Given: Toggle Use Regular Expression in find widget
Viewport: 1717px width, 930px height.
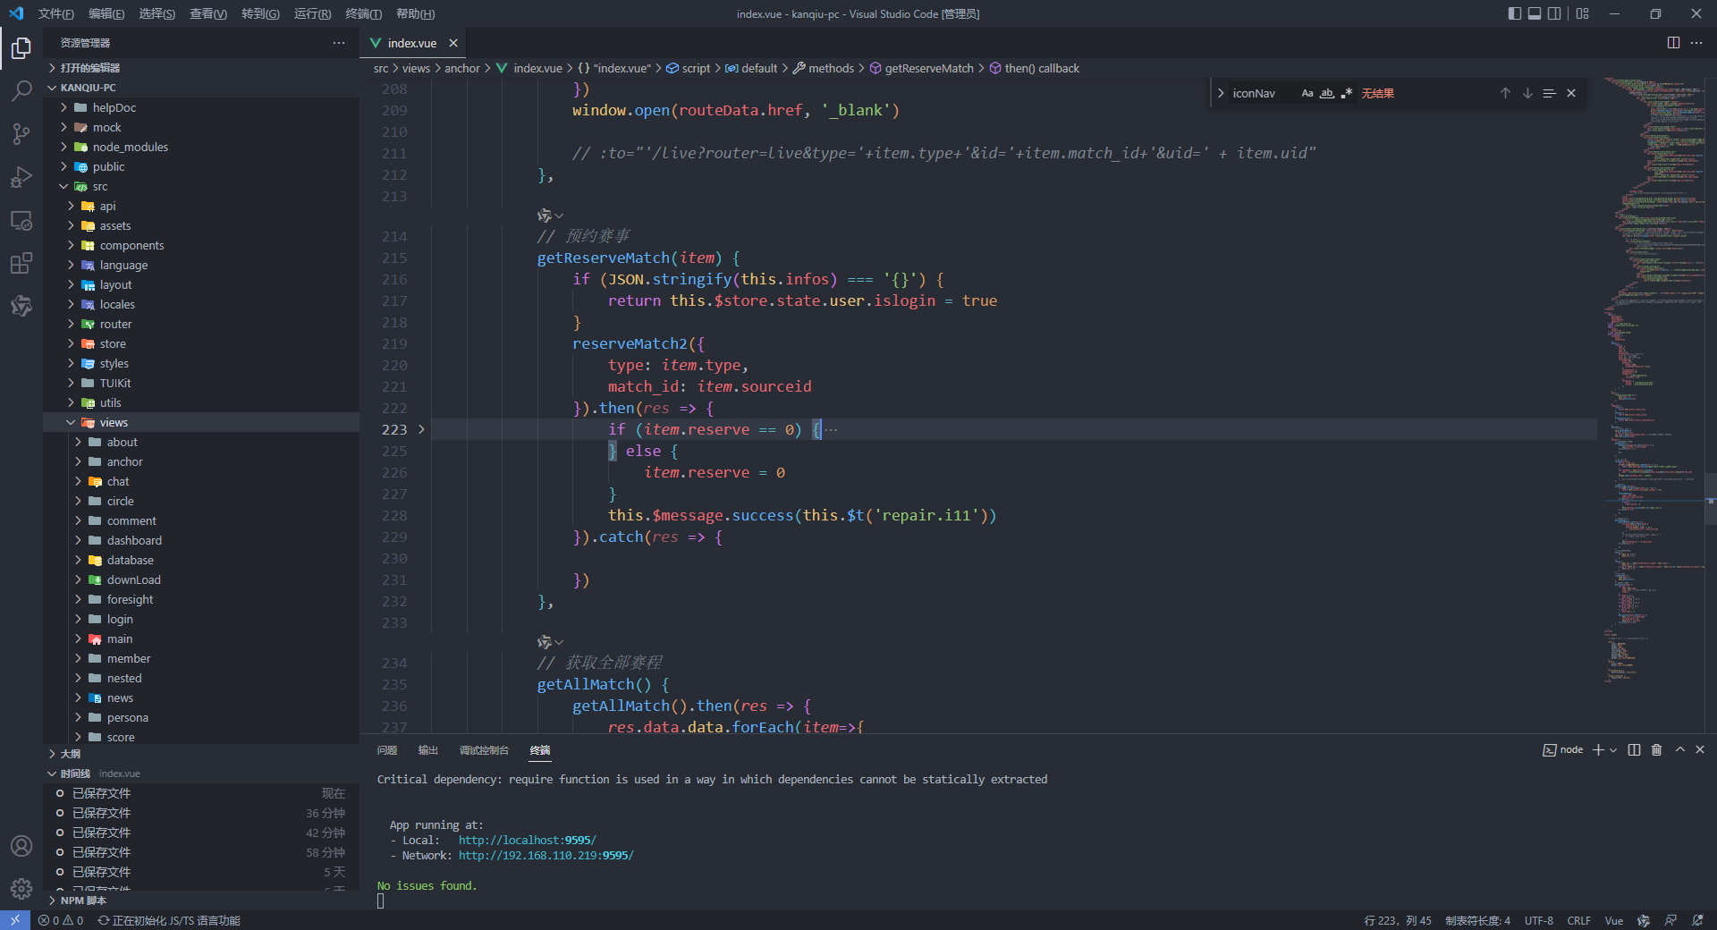Looking at the screenshot, I should 1347,93.
